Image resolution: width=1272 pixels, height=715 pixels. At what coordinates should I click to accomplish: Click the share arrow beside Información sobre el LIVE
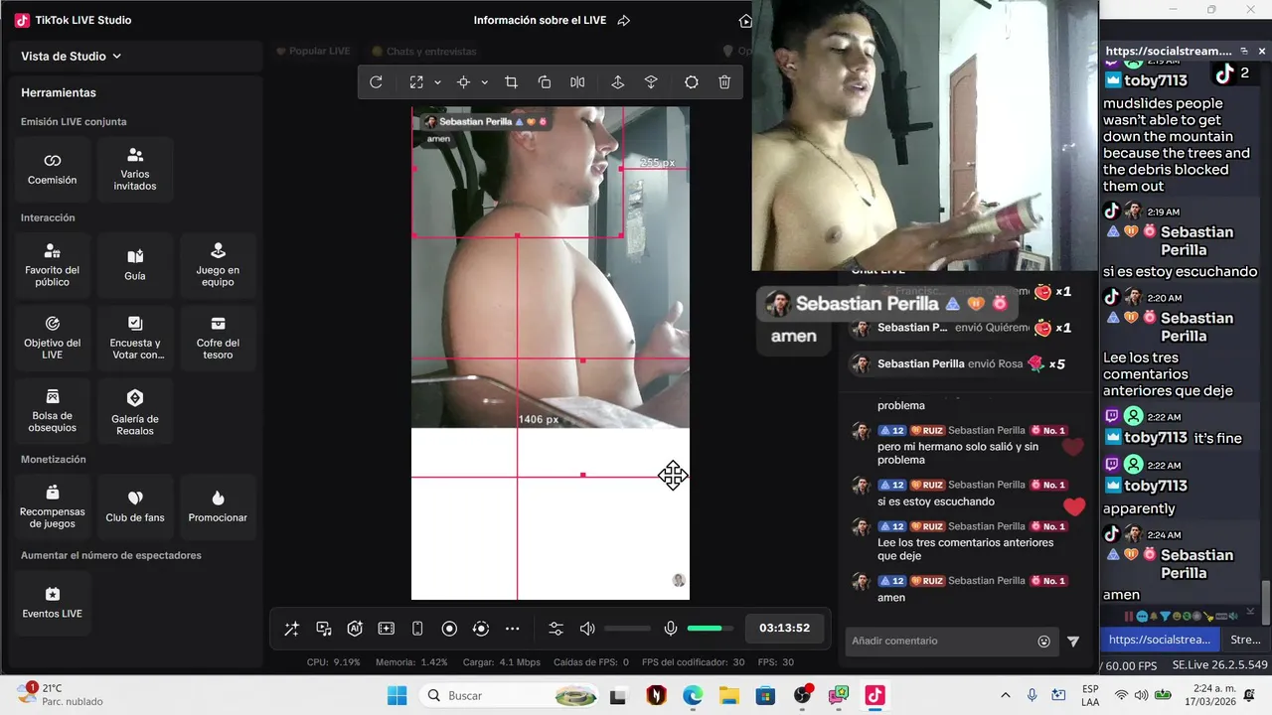[624, 20]
